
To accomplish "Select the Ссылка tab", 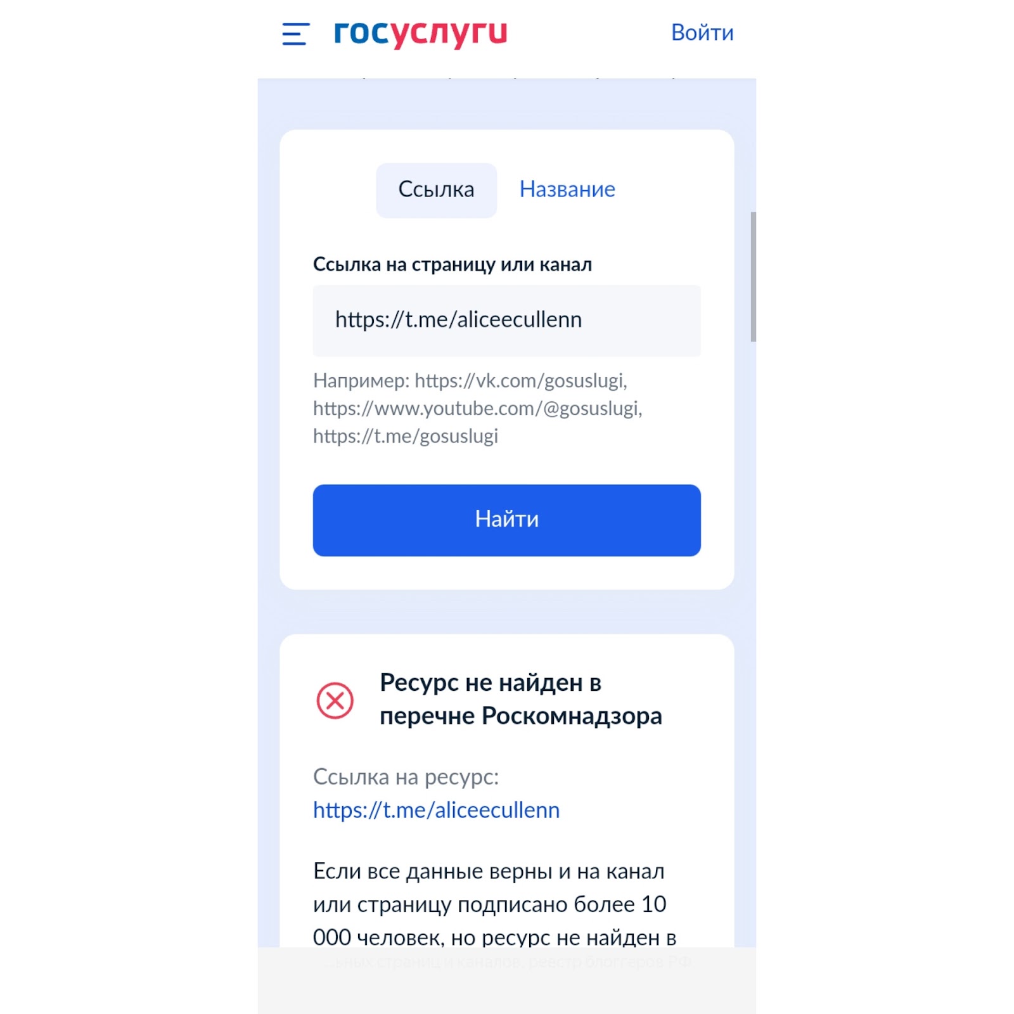I will tap(436, 190).
